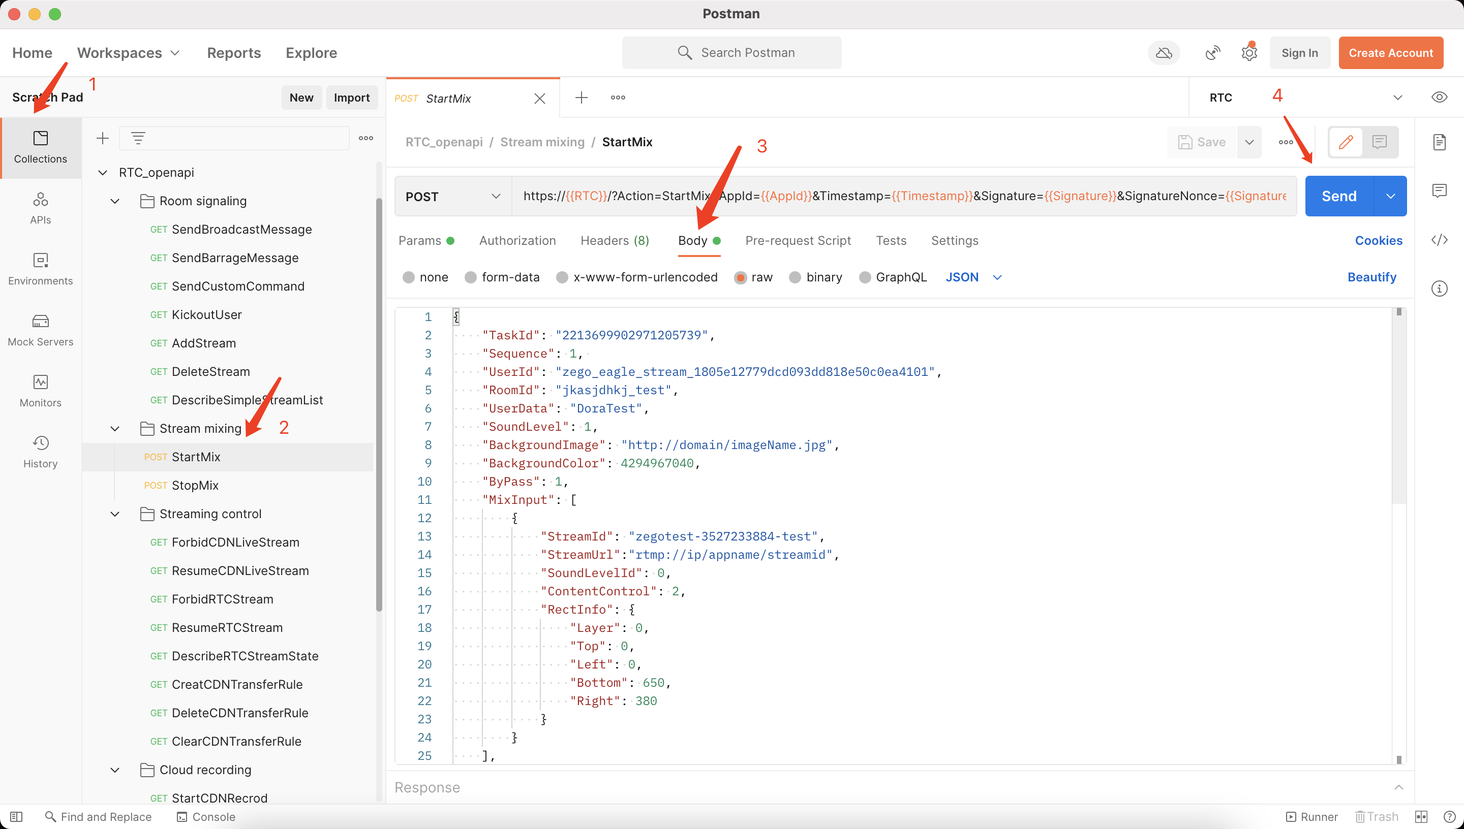Collapse the Room signaling folder

[x=114, y=201]
